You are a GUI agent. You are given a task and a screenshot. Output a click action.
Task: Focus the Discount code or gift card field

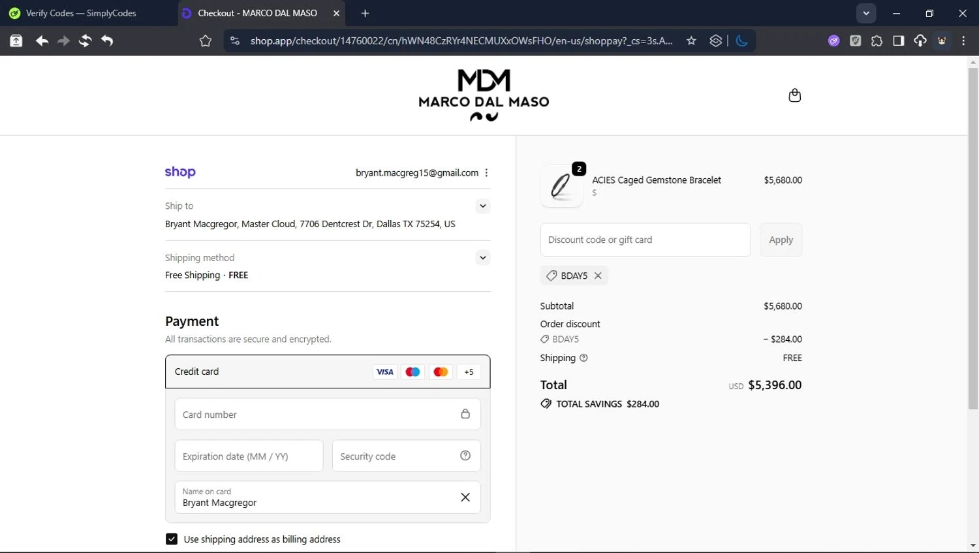[645, 240]
